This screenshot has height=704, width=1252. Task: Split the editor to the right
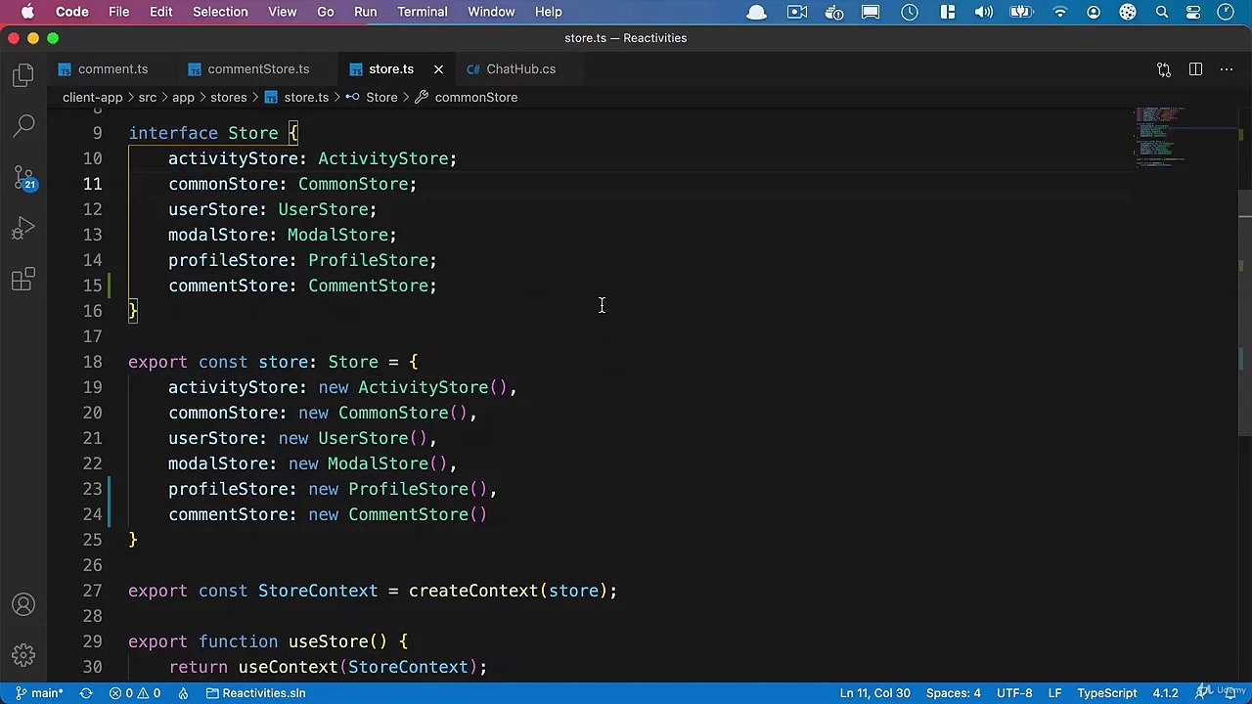click(1195, 69)
